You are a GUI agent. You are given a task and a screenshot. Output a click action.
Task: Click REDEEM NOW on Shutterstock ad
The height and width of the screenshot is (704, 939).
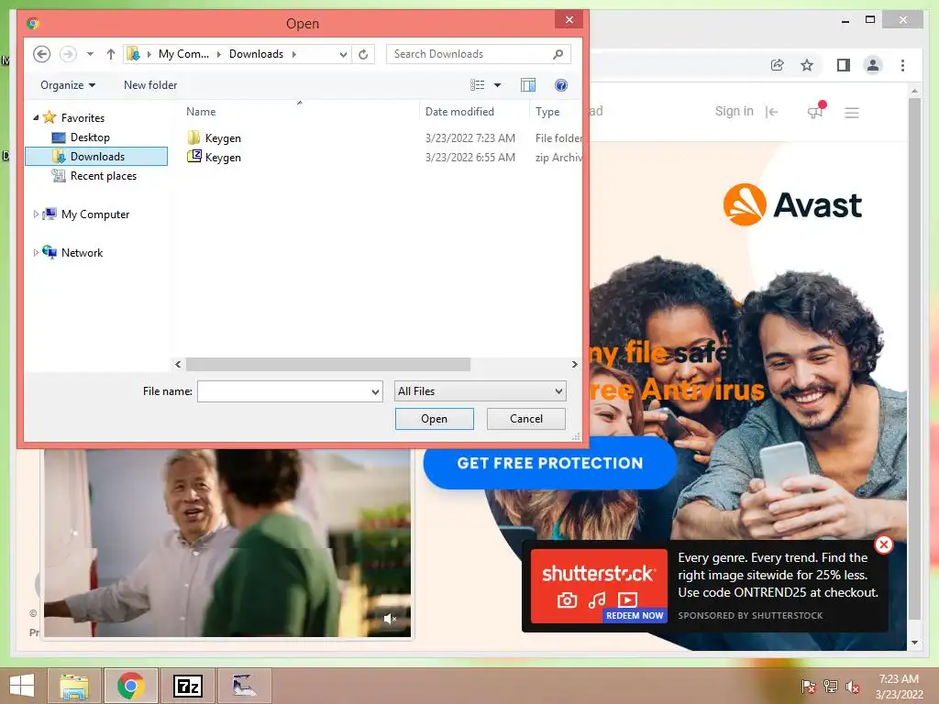[x=635, y=615]
